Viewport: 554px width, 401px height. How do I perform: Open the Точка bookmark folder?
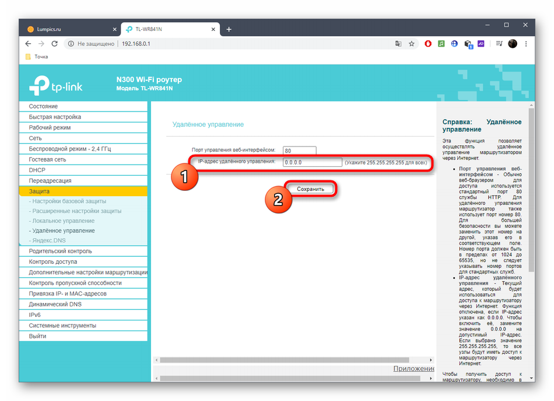click(37, 57)
